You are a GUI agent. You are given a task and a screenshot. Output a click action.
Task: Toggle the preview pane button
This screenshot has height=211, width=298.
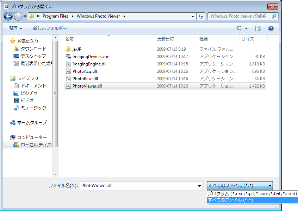(x=258, y=28)
